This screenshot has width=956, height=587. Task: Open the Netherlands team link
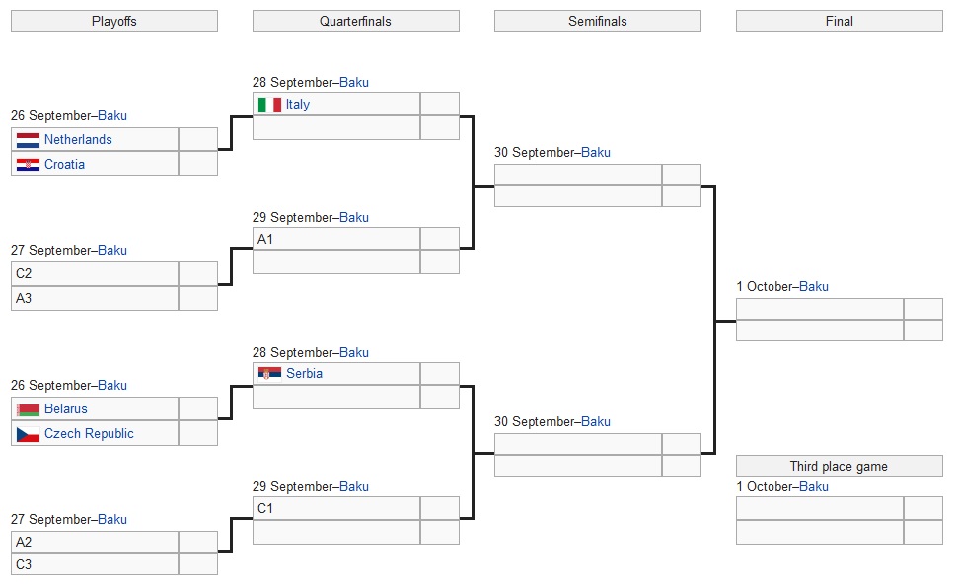[x=78, y=140]
